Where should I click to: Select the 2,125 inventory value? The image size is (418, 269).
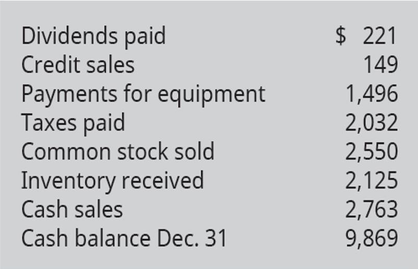tap(372, 181)
